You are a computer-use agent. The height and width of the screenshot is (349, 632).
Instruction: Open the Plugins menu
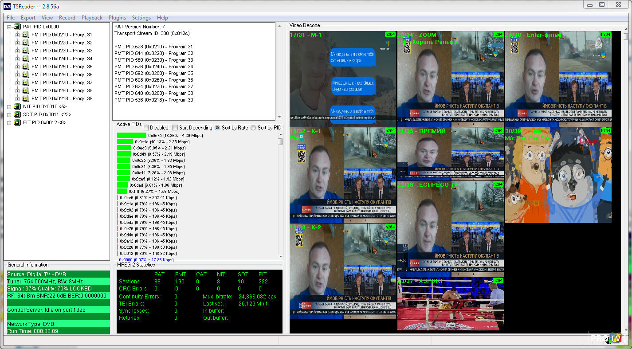(117, 18)
